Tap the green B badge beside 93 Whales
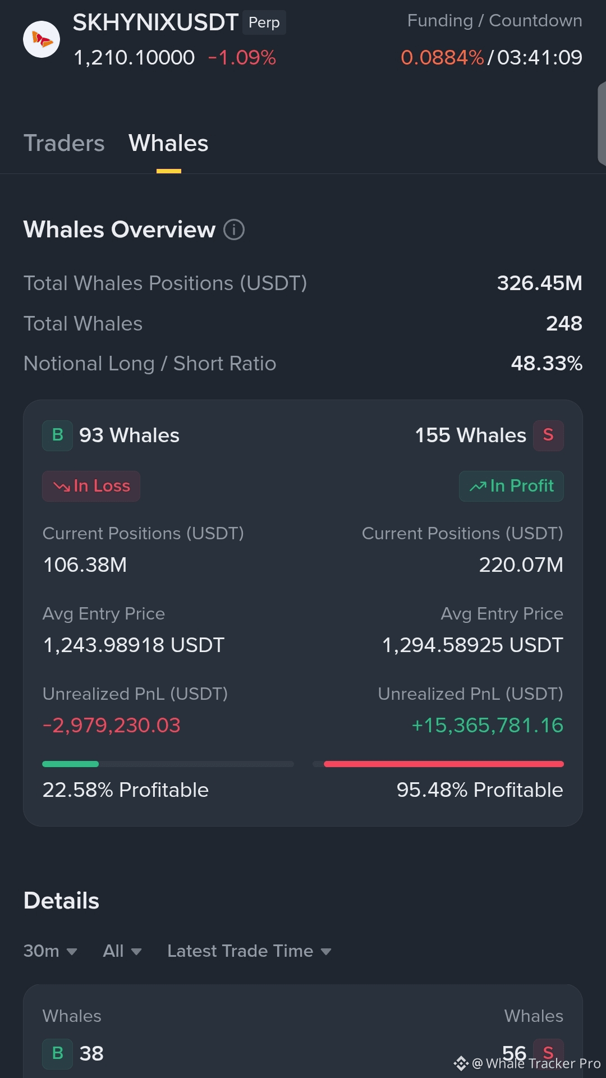The width and height of the screenshot is (606, 1078). click(57, 435)
